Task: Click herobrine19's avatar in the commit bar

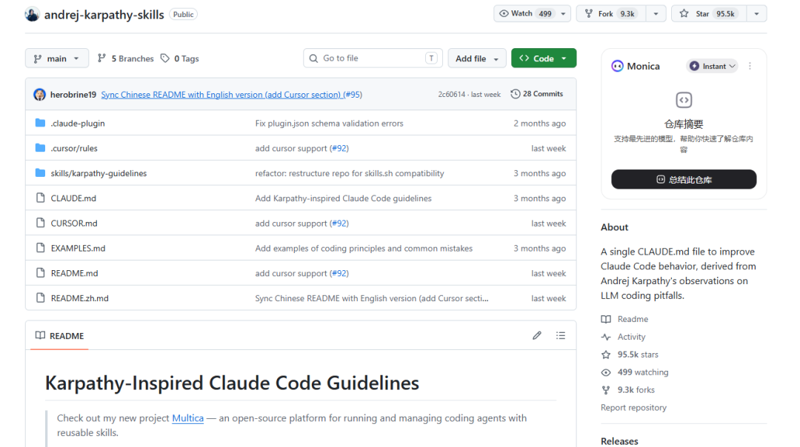Action: point(39,94)
